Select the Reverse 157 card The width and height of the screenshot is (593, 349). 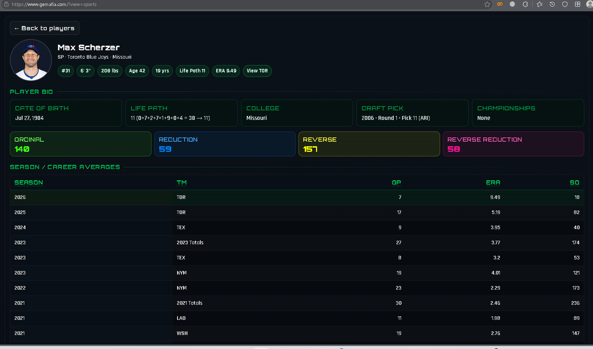(x=369, y=144)
